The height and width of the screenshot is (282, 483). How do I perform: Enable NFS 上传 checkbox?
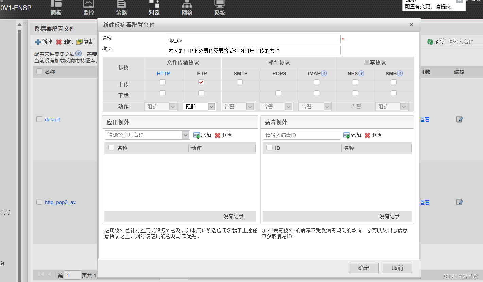(355, 82)
